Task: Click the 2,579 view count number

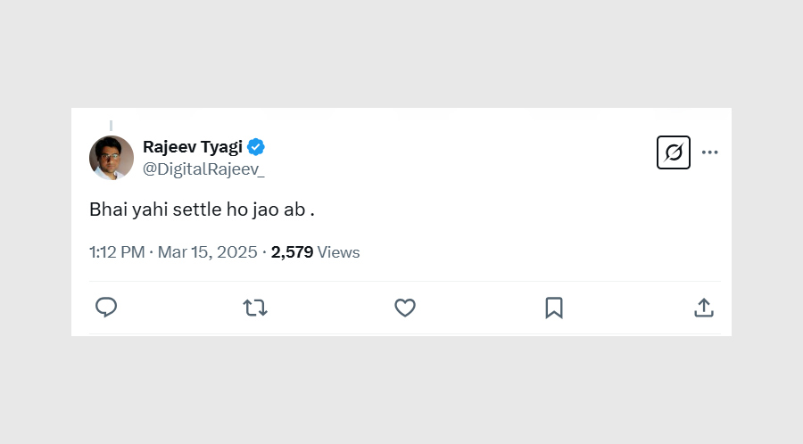Action: click(292, 252)
